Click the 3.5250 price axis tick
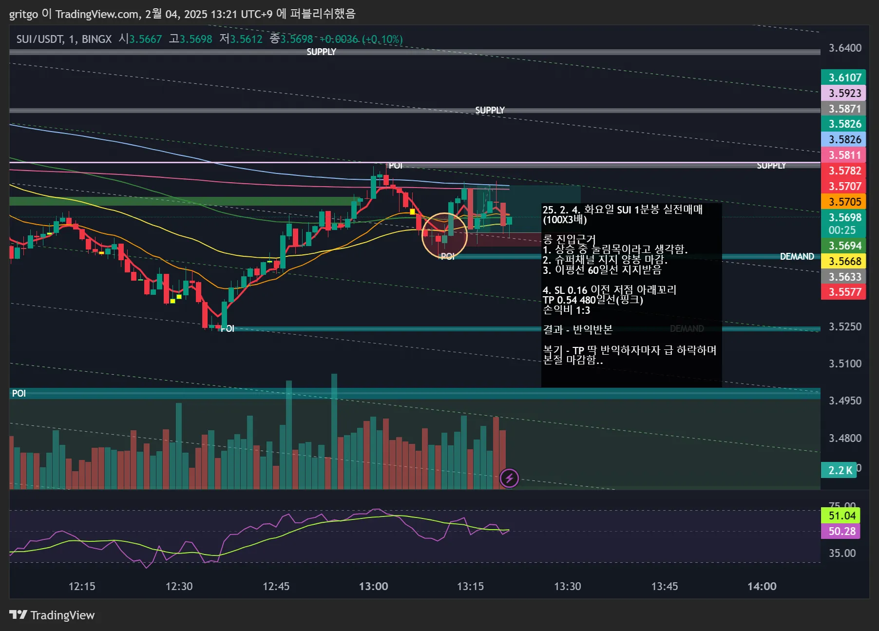Screen dimensions: 879x631 (x=845, y=326)
